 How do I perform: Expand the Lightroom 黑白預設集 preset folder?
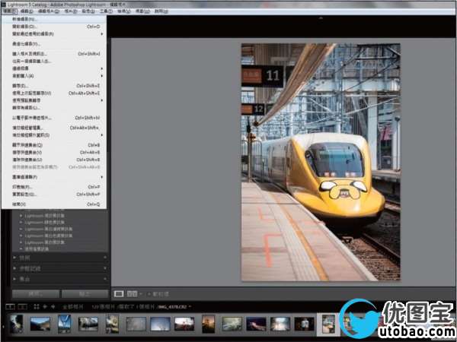pyautogui.click(x=21, y=242)
